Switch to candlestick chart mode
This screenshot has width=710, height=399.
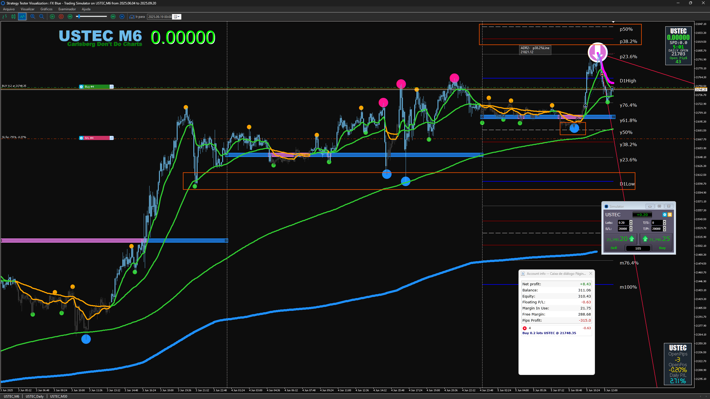[x=13, y=17]
